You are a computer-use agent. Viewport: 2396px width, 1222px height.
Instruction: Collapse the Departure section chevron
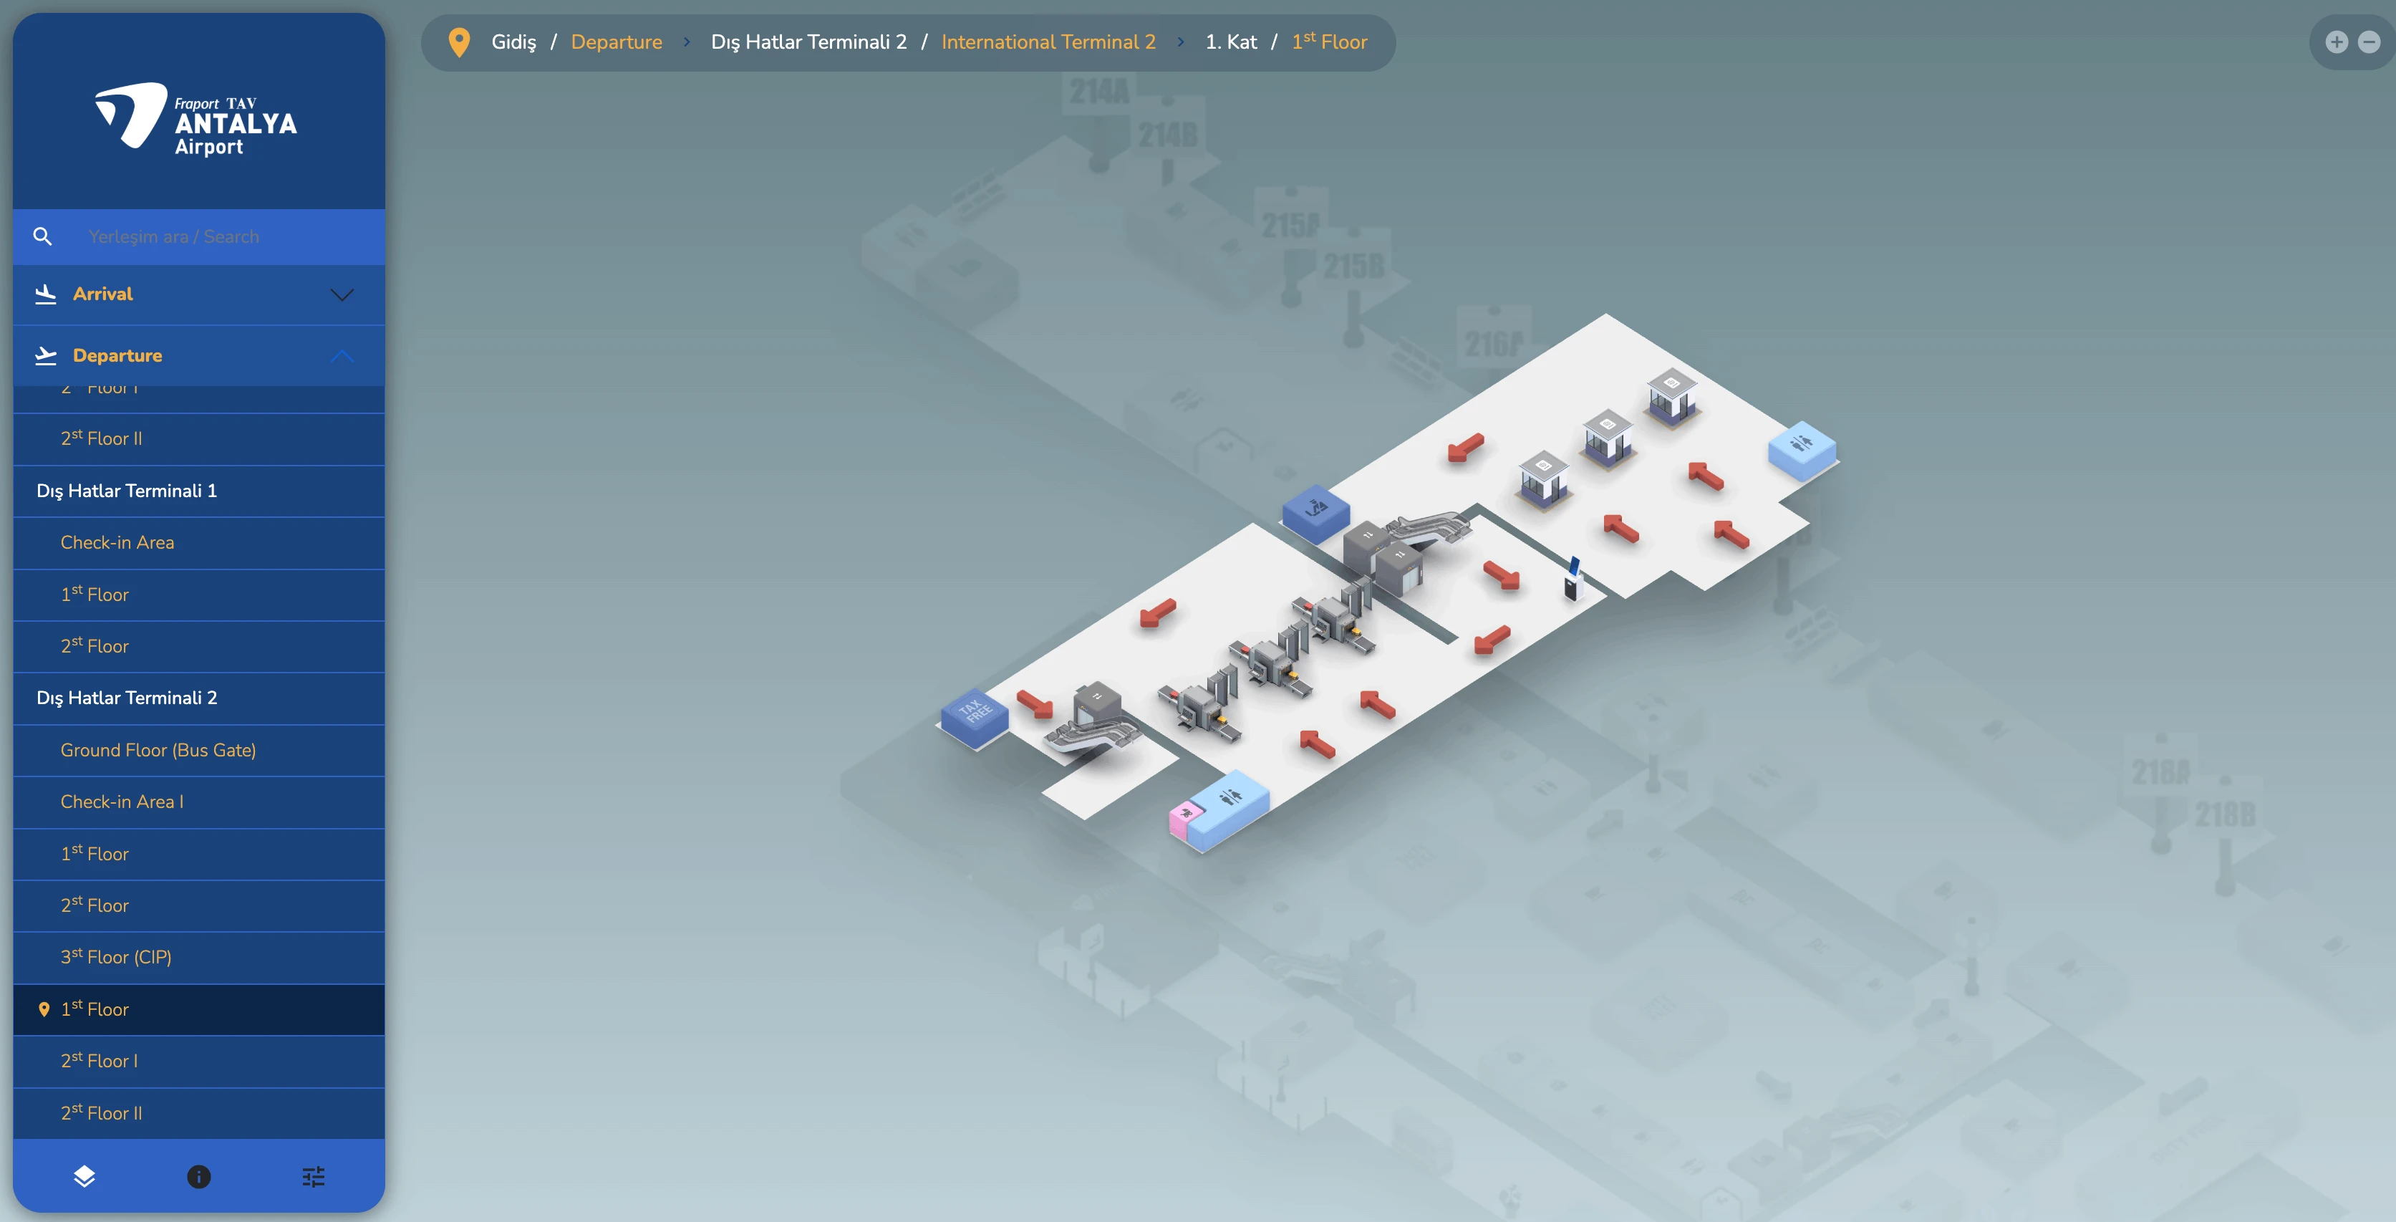[342, 357]
